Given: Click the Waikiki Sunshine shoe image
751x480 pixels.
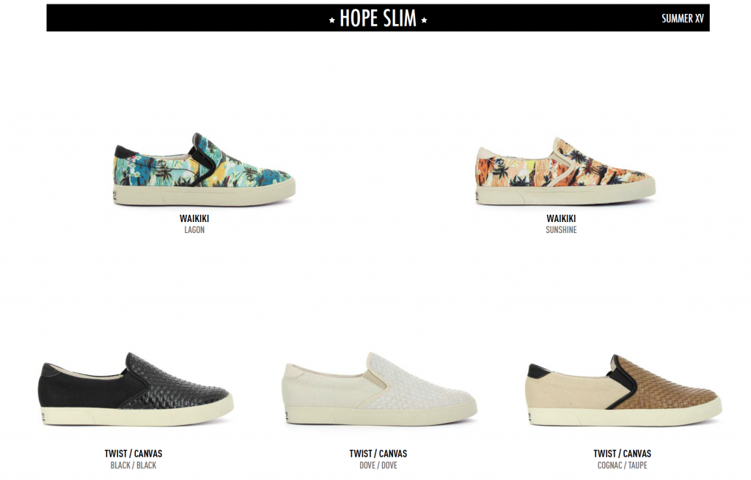Looking at the screenshot, I should tap(565, 171).
